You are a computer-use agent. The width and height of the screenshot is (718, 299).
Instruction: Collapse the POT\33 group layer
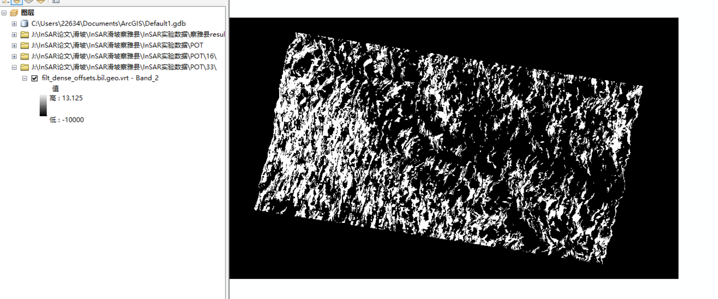pyautogui.click(x=14, y=67)
